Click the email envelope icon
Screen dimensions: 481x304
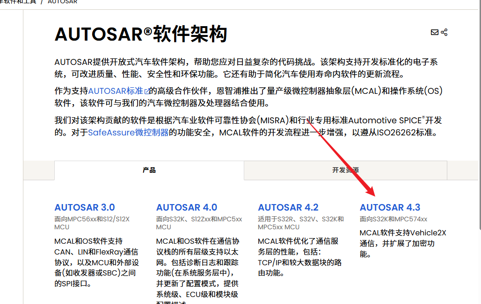tap(435, 32)
